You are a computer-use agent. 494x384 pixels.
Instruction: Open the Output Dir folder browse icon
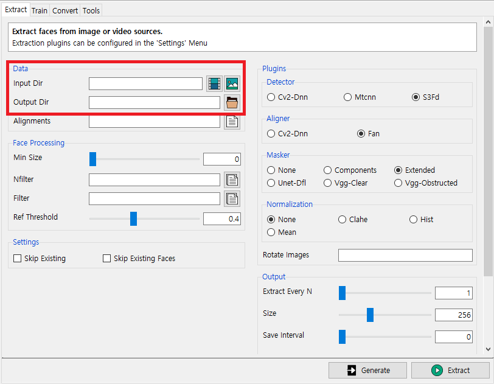(232, 103)
